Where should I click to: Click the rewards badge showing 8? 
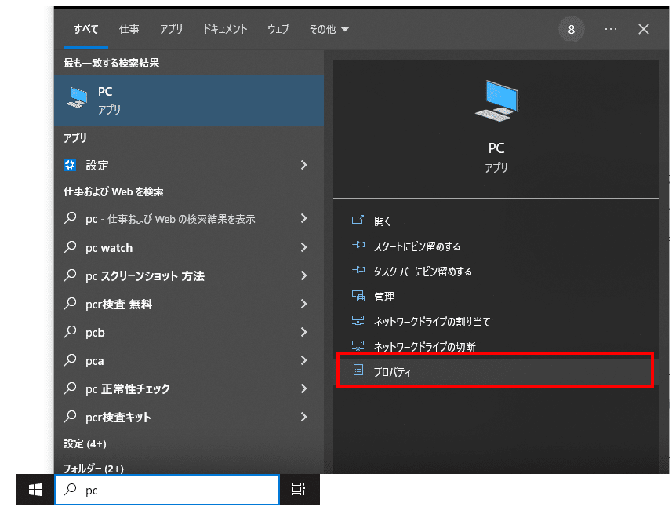pos(572,29)
